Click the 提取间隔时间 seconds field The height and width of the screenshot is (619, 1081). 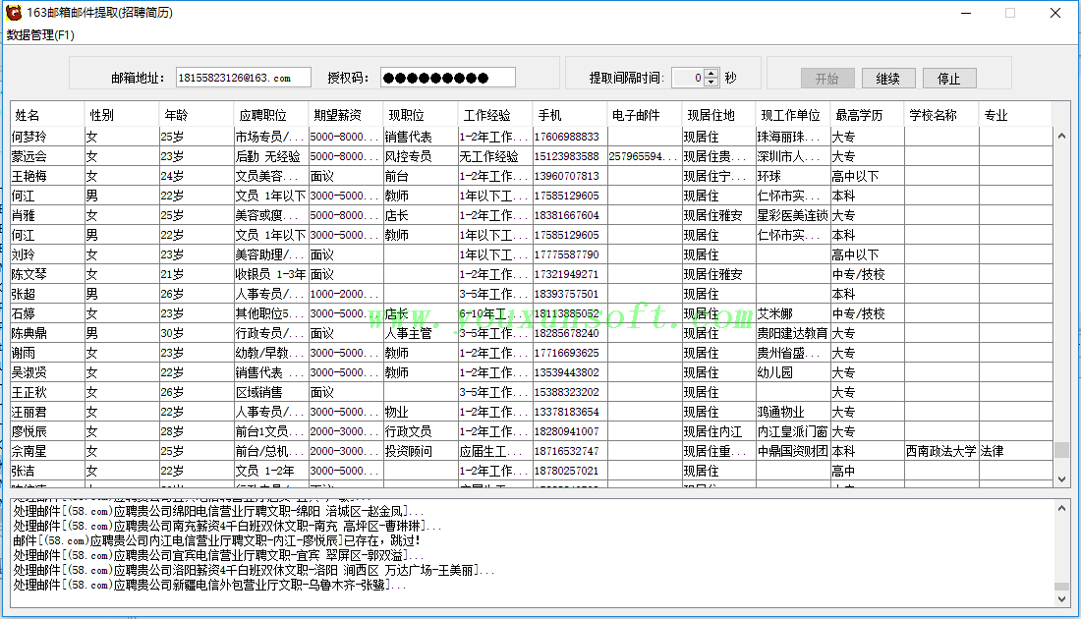[x=688, y=78]
